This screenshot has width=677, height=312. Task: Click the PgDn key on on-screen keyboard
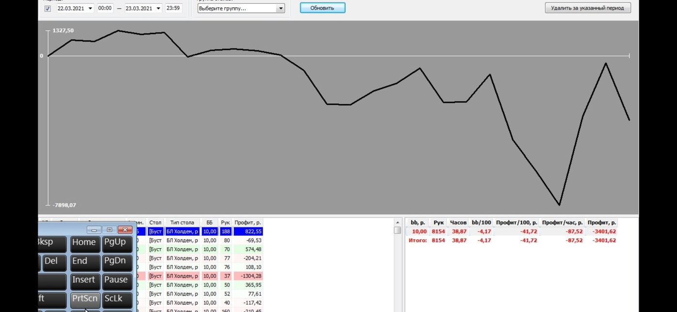tap(117, 262)
